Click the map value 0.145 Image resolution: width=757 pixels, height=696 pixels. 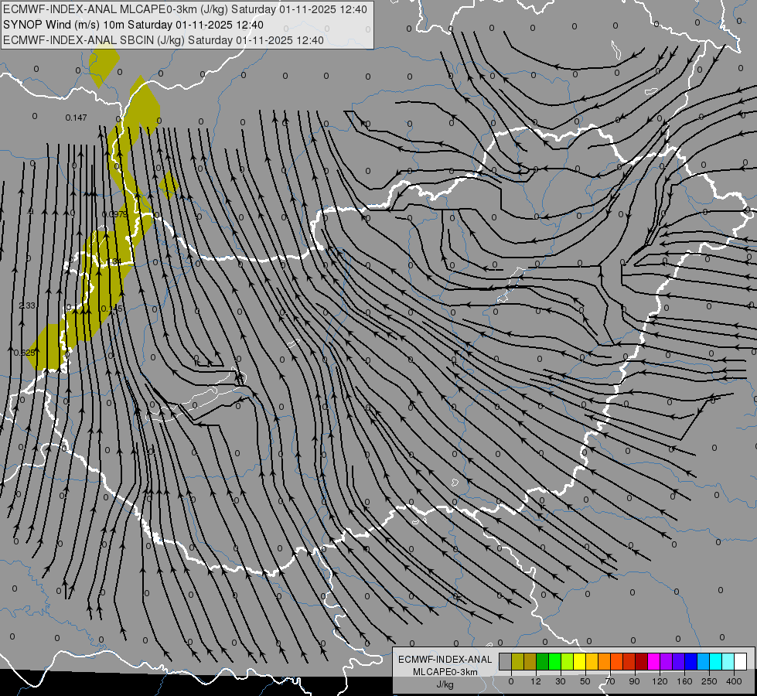[111, 308]
